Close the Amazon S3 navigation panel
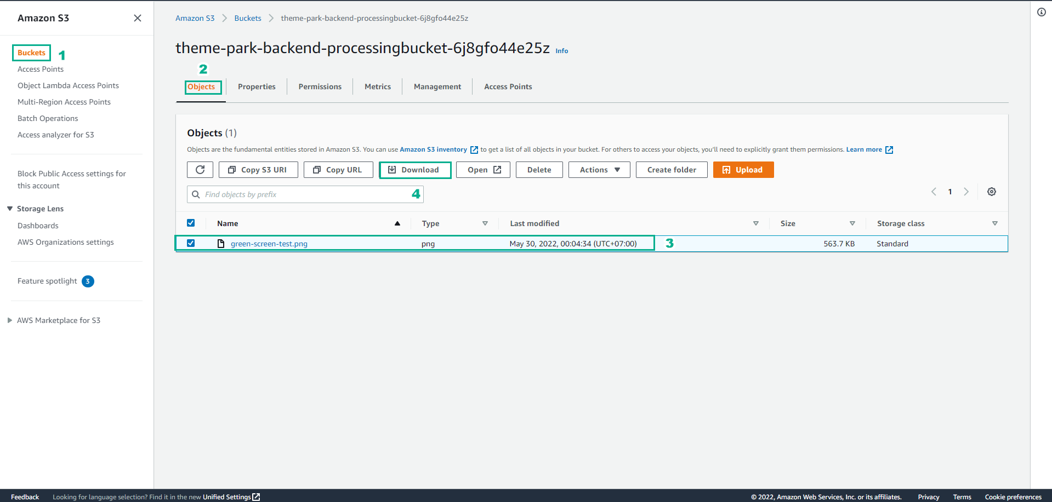This screenshot has width=1052, height=502. 138,18
